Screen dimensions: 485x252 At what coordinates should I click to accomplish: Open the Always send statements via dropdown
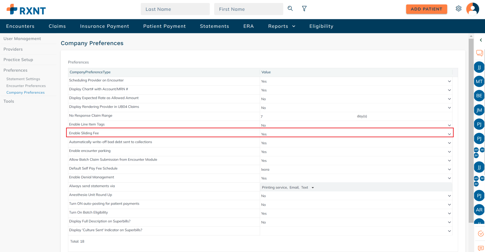(313, 188)
